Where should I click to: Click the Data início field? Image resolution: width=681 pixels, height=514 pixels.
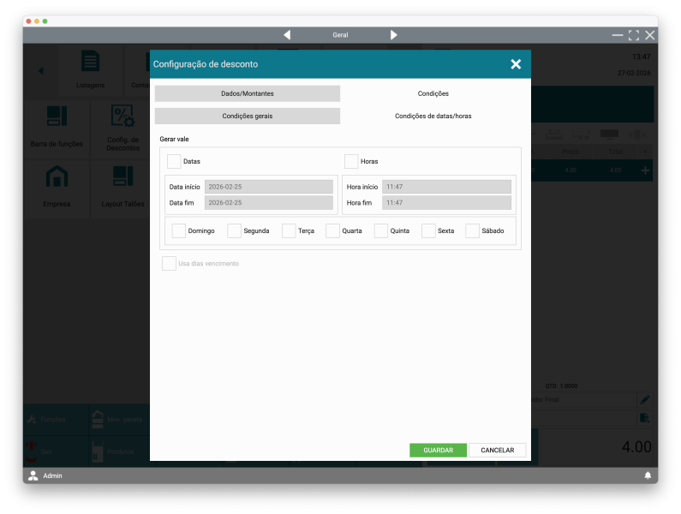click(268, 187)
